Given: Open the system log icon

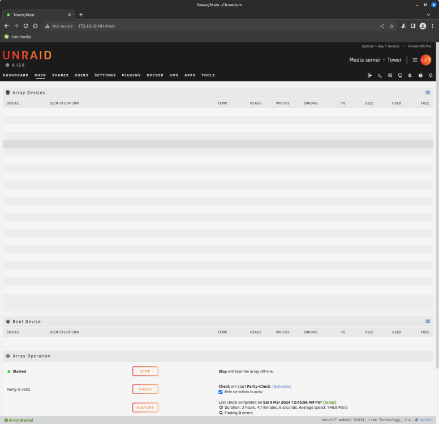Looking at the screenshot, I should tap(410, 75).
